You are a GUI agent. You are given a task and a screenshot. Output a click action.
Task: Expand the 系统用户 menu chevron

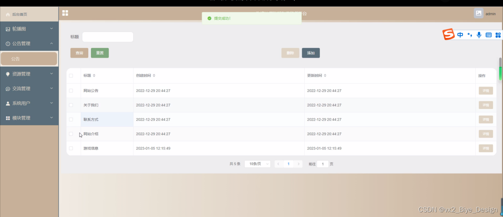(52, 103)
